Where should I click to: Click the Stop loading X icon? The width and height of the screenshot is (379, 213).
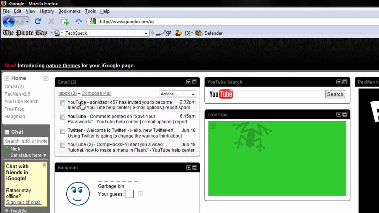point(51,21)
